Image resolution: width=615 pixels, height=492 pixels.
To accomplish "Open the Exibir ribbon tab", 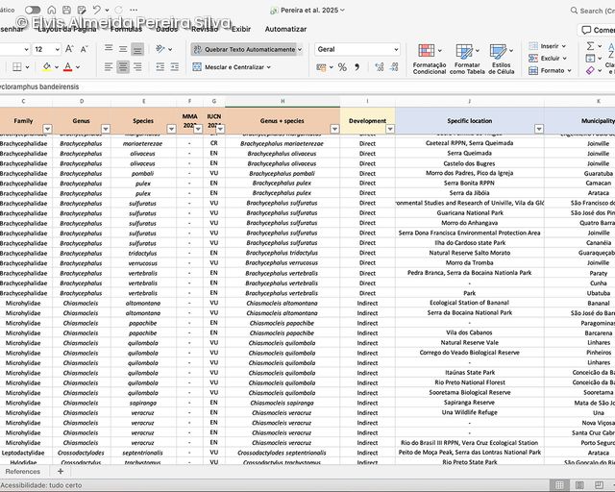I will point(240,29).
